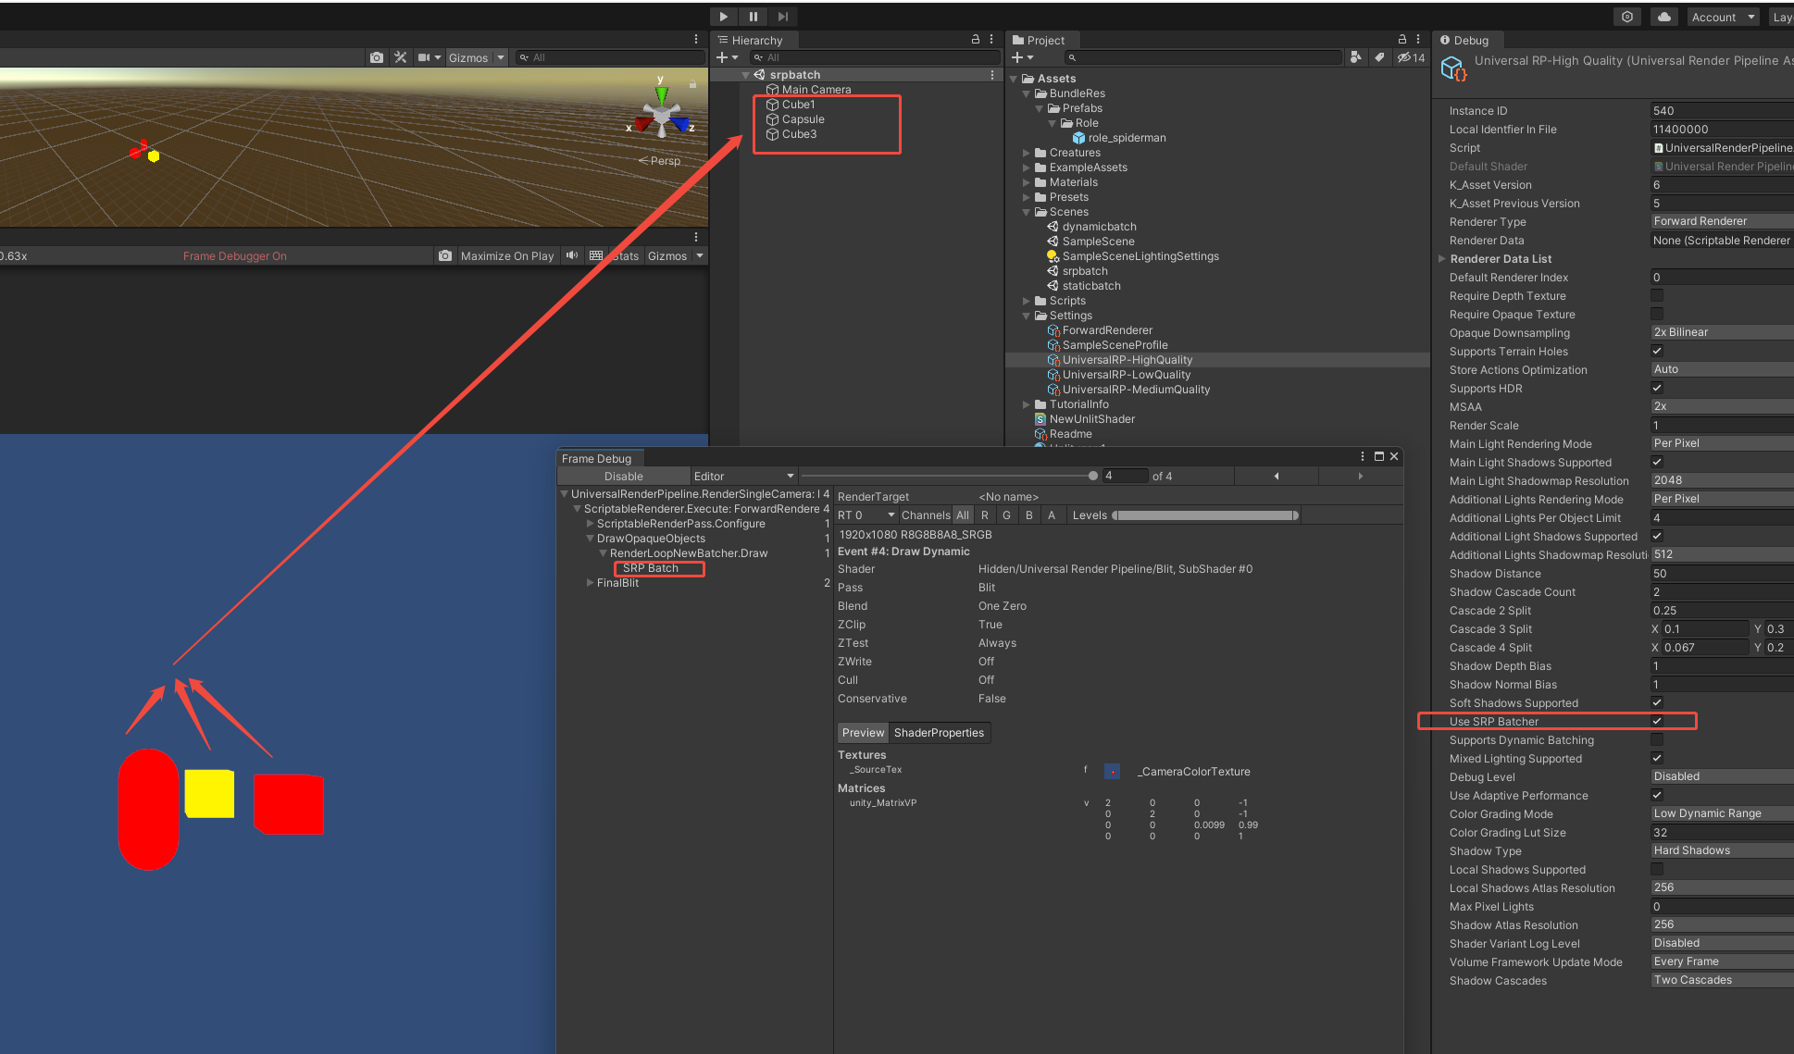
Task: Enable Supports Dynamic Batching checkbox
Action: coord(1657,740)
